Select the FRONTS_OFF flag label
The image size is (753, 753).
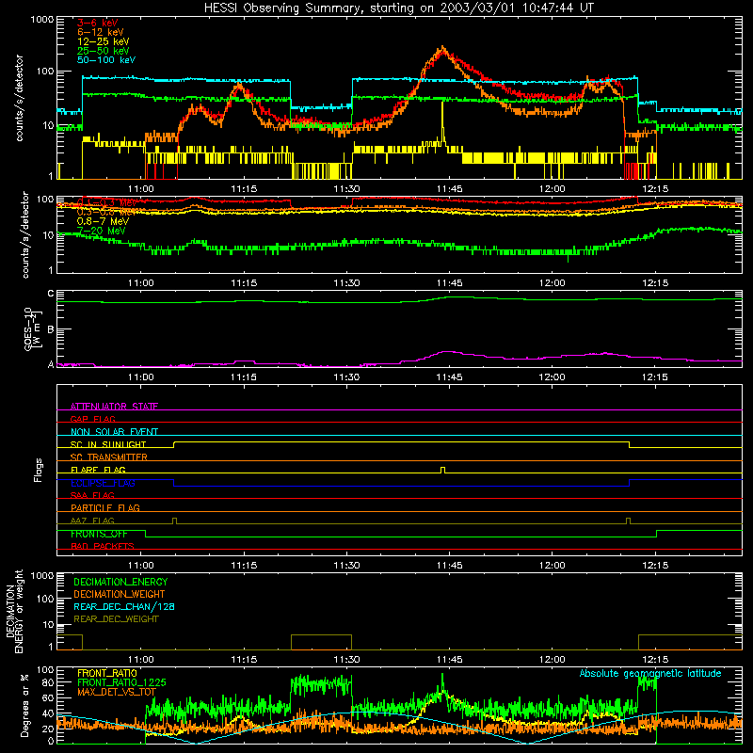coord(99,534)
